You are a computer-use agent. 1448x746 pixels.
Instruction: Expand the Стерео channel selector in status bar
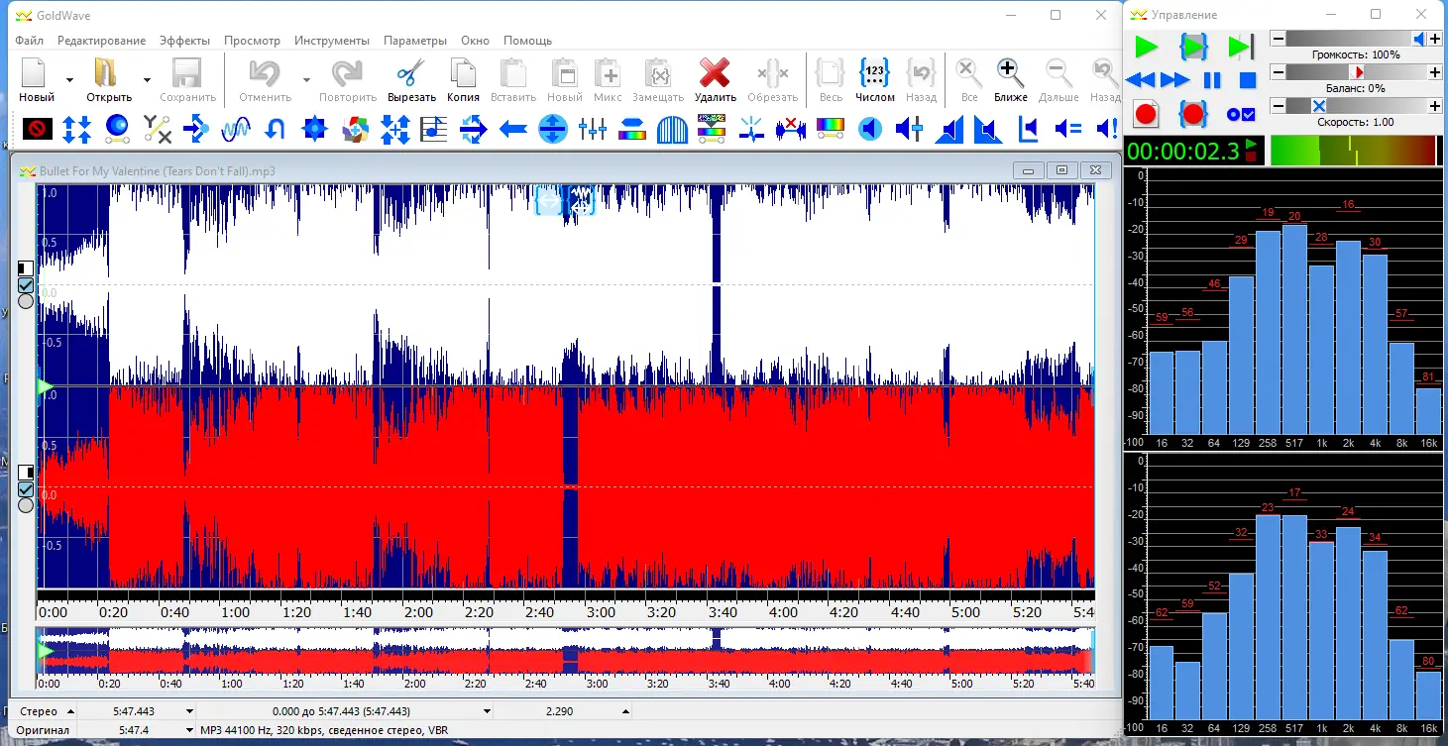(70, 711)
